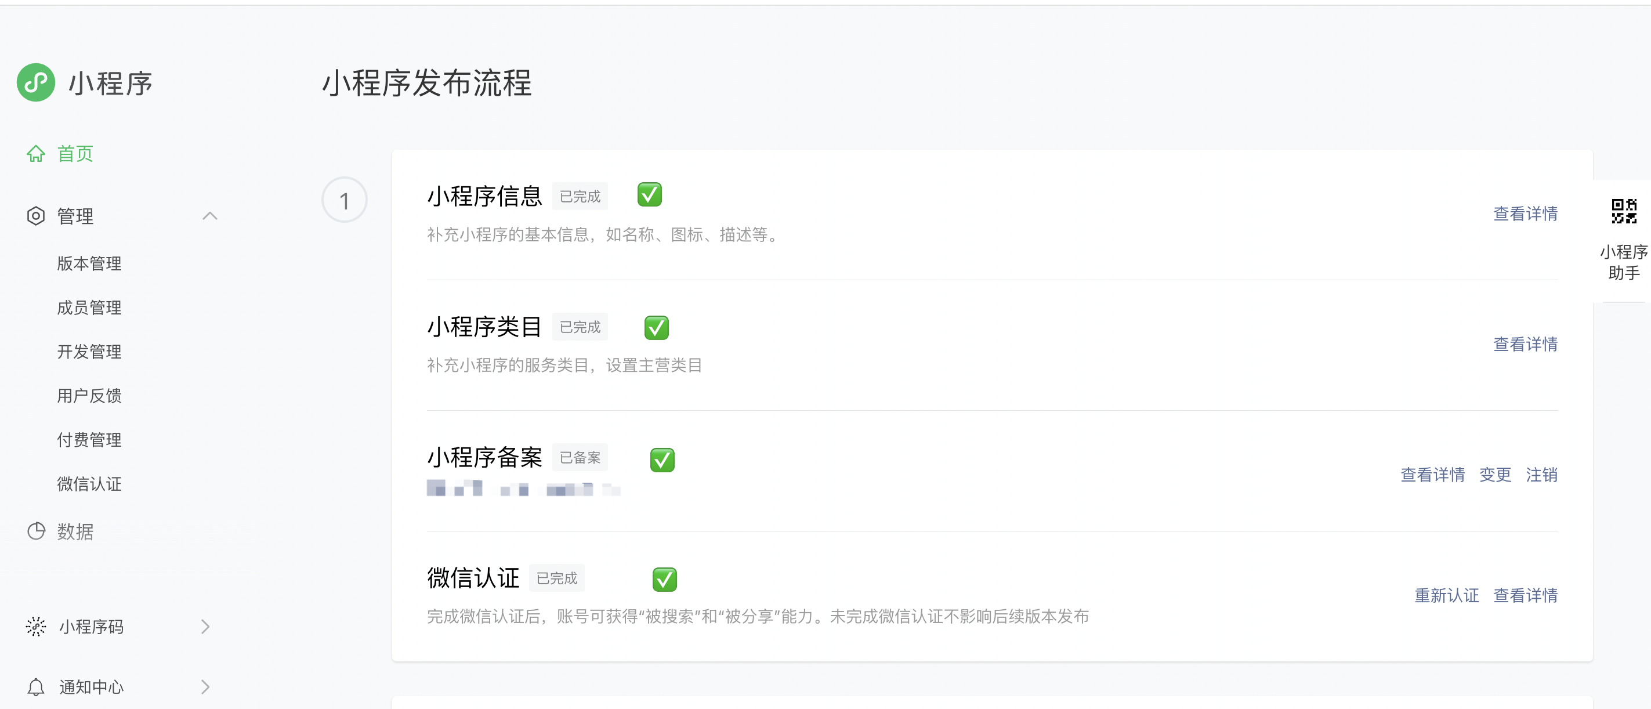This screenshot has width=1651, height=709.
Task: Open the 小程序助手 QR code icon
Action: 1623,212
